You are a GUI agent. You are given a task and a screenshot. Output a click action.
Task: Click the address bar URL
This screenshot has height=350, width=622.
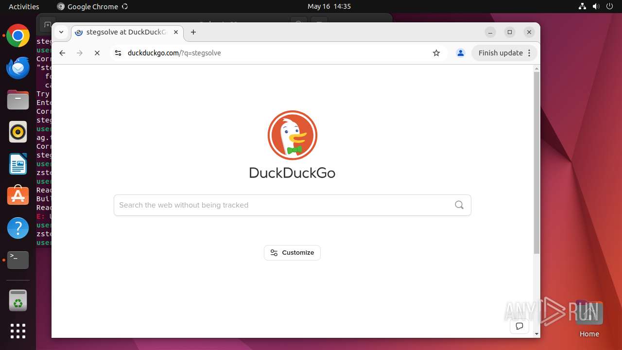click(174, 53)
